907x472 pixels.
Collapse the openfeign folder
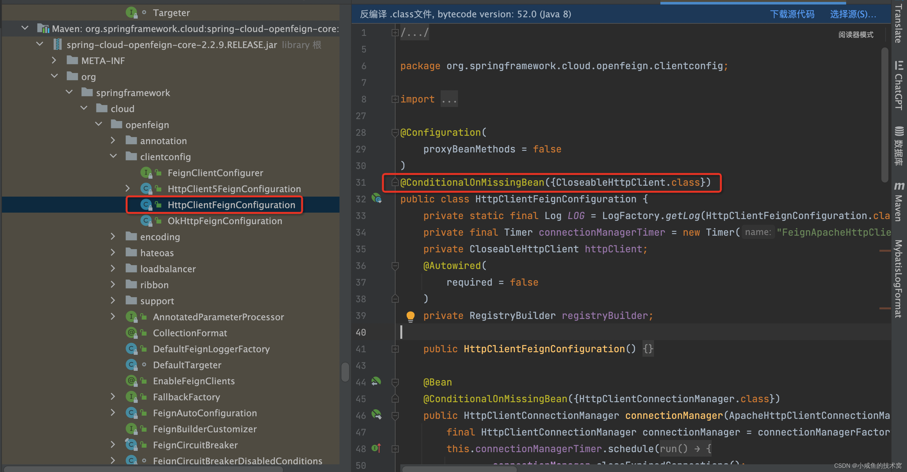click(99, 124)
